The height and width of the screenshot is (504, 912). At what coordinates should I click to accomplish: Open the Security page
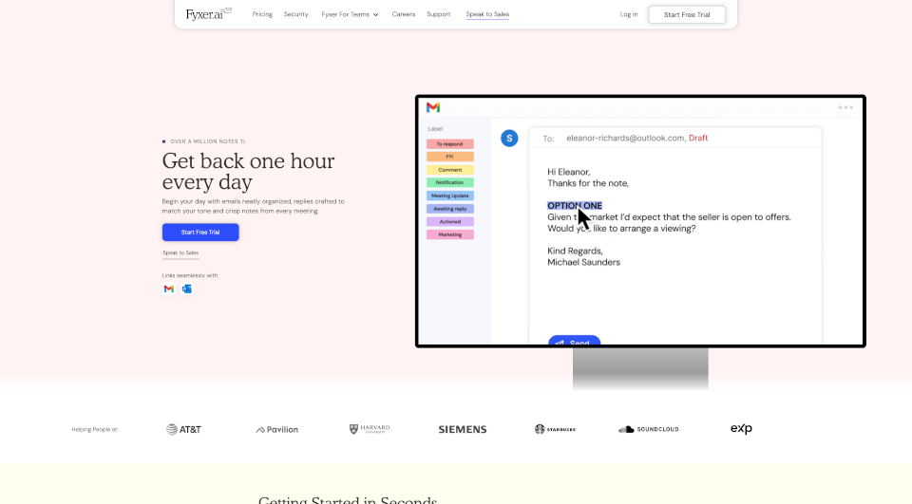pos(296,14)
